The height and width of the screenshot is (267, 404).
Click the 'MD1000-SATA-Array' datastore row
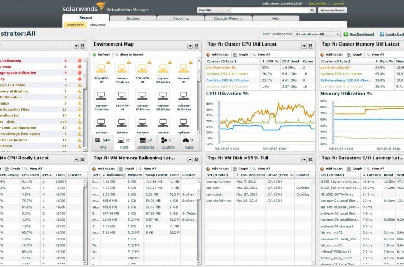(362, 195)
